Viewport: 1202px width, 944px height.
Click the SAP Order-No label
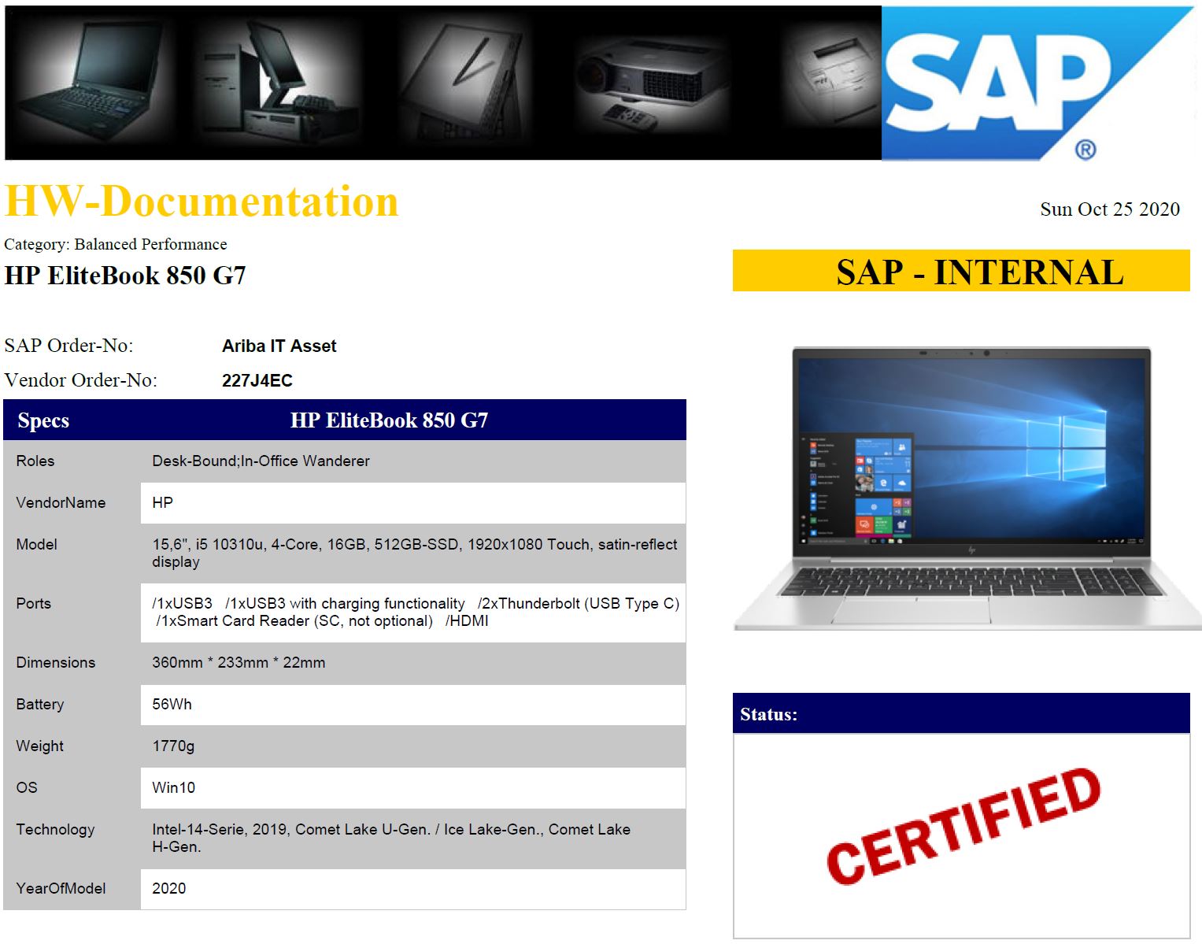(68, 346)
